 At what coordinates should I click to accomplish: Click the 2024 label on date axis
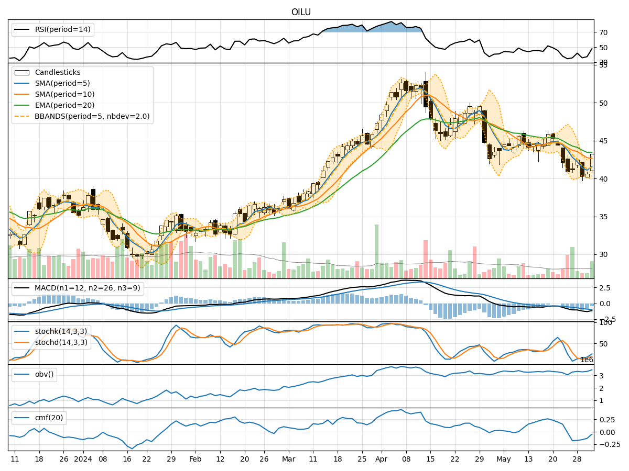pyautogui.click(x=83, y=459)
